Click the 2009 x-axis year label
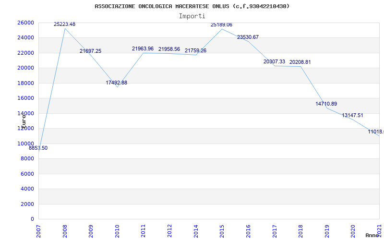The height and width of the screenshot is (240, 384). (91, 231)
